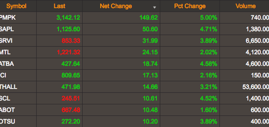Select the SCL symbol row

point(134,98)
